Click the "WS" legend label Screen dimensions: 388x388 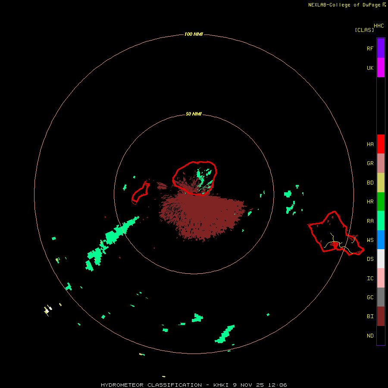(370, 240)
